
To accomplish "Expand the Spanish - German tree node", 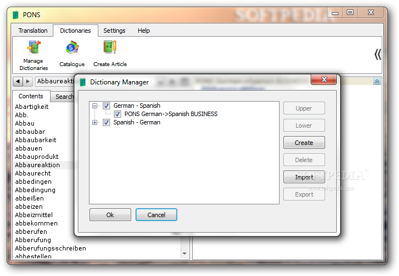I will 95,122.
